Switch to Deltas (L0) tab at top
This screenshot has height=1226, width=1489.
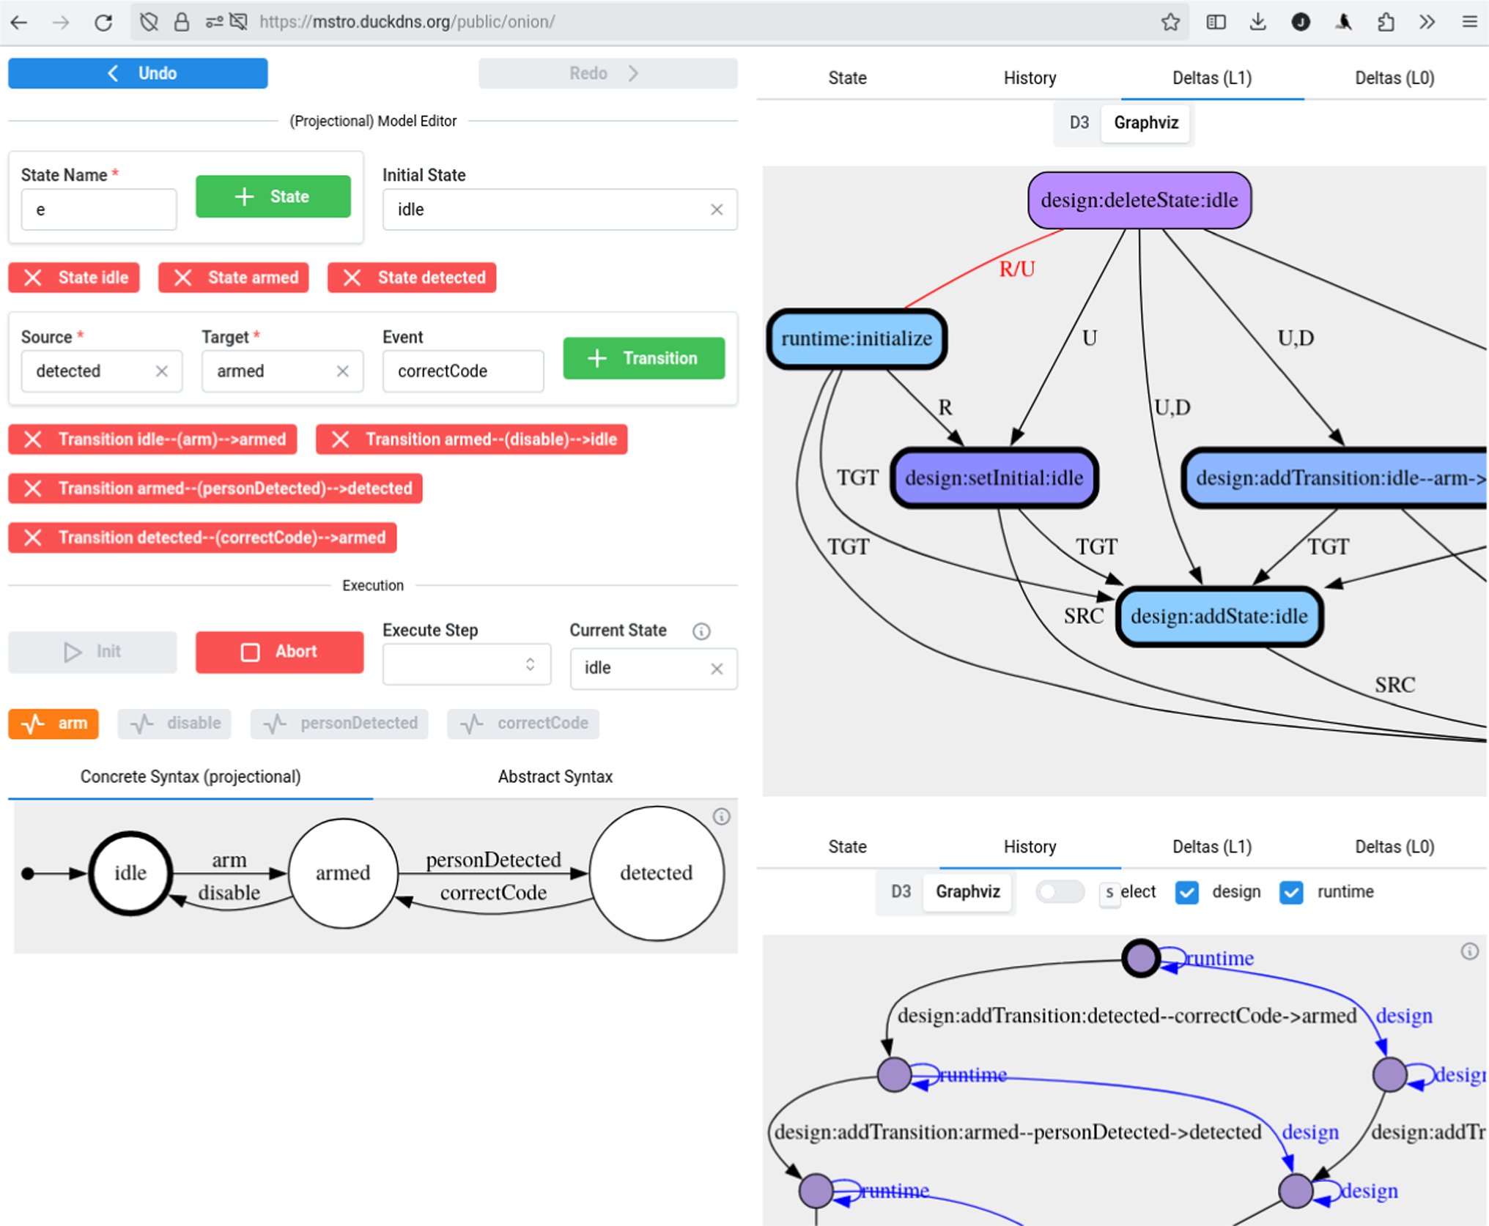[x=1394, y=78]
